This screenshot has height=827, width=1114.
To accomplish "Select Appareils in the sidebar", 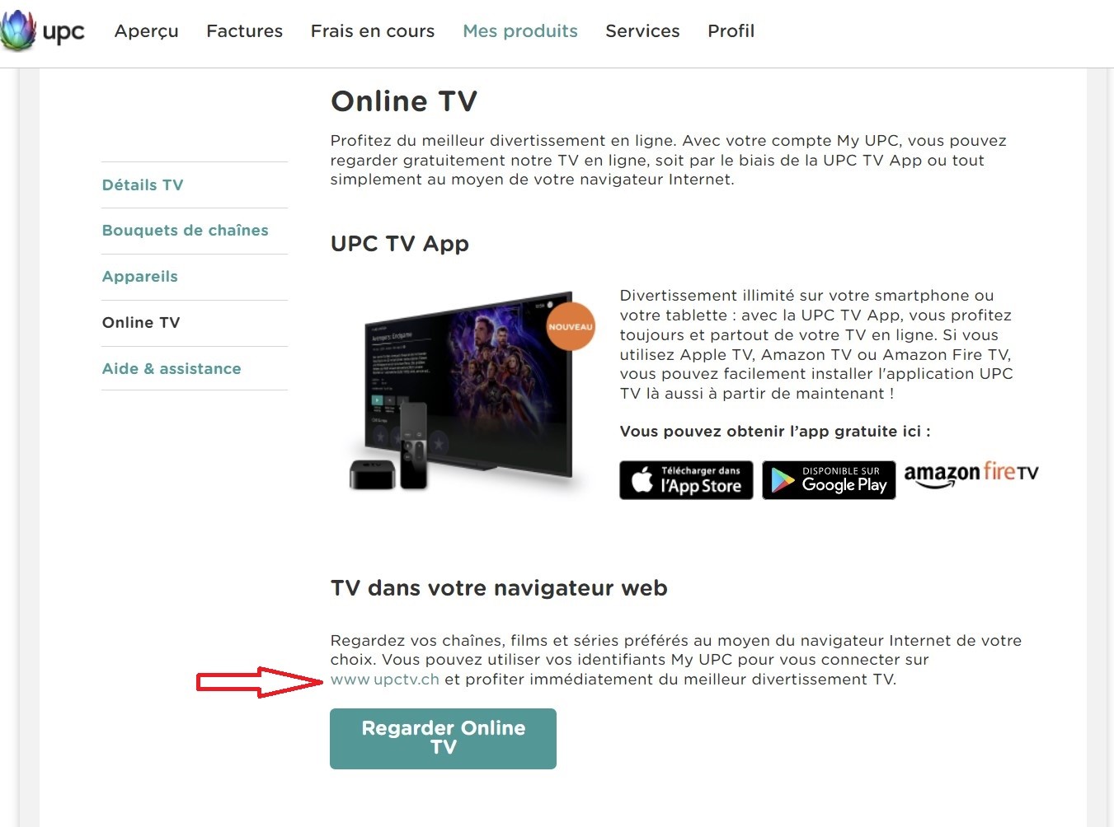I will (140, 277).
